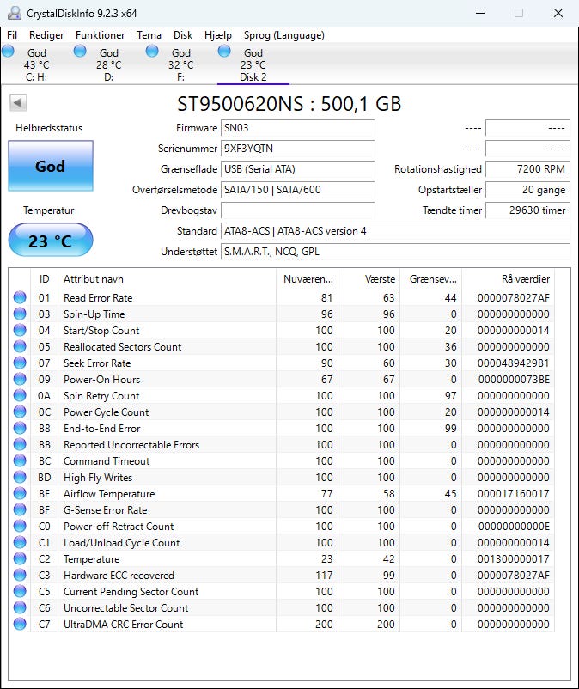This screenshot has width=579, height=689.
Task: Click the God health status button
Action: pos(50,166)
